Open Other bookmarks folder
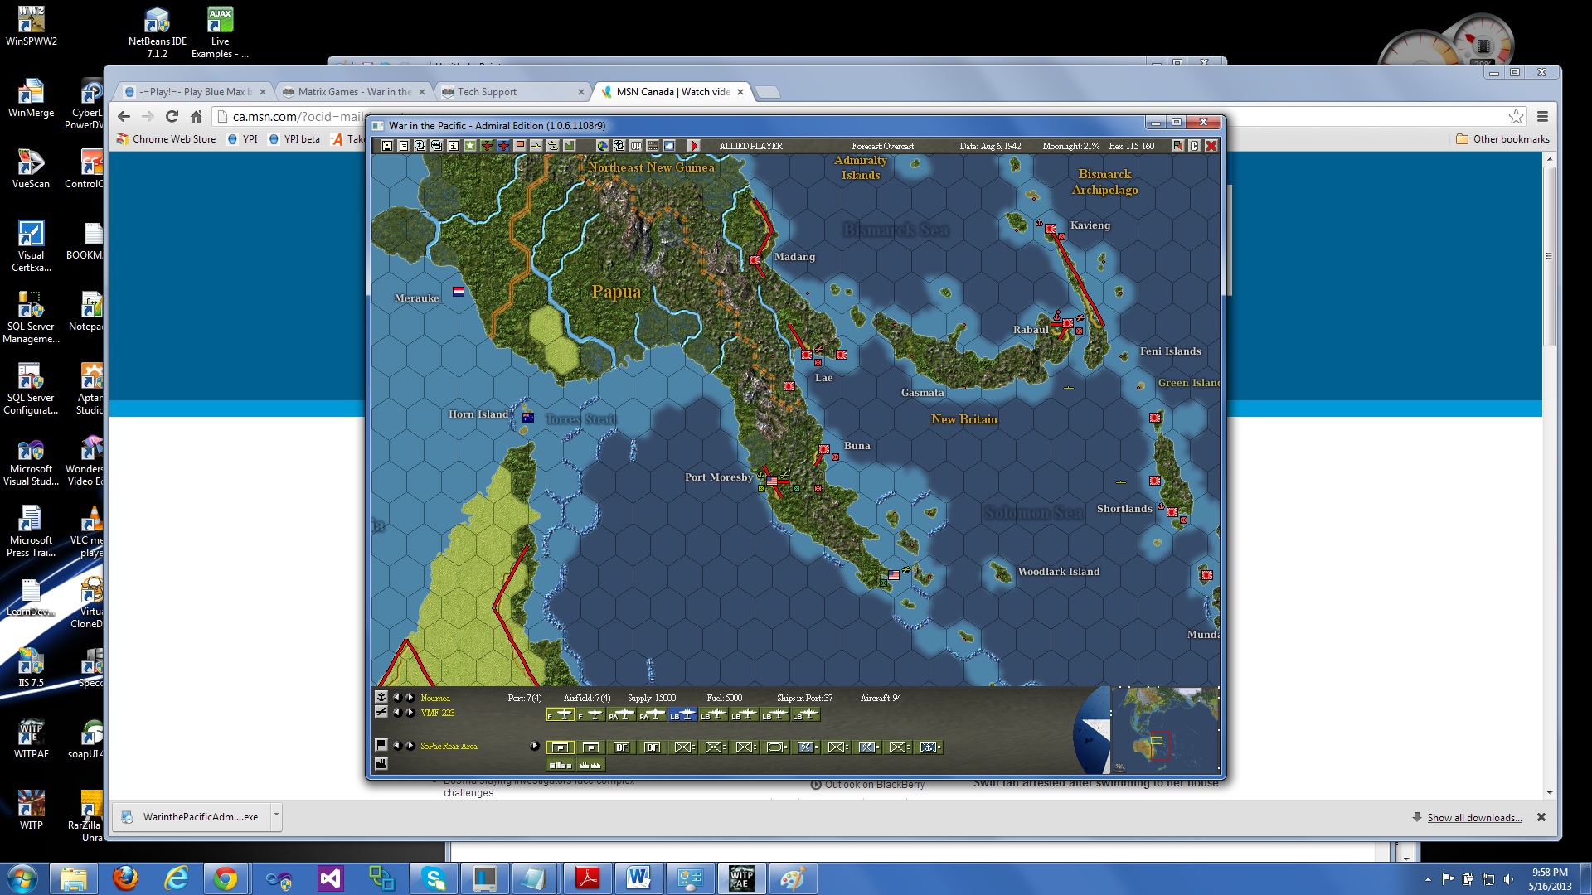This screenshot has height=895, width=1592. click(x=1502, y=139)
